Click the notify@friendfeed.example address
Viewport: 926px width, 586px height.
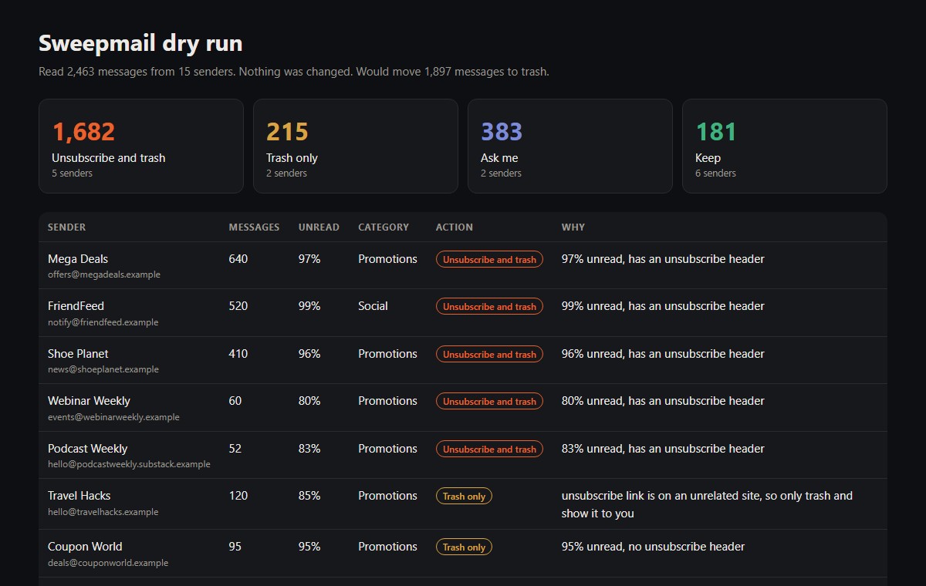click(103, 322)
